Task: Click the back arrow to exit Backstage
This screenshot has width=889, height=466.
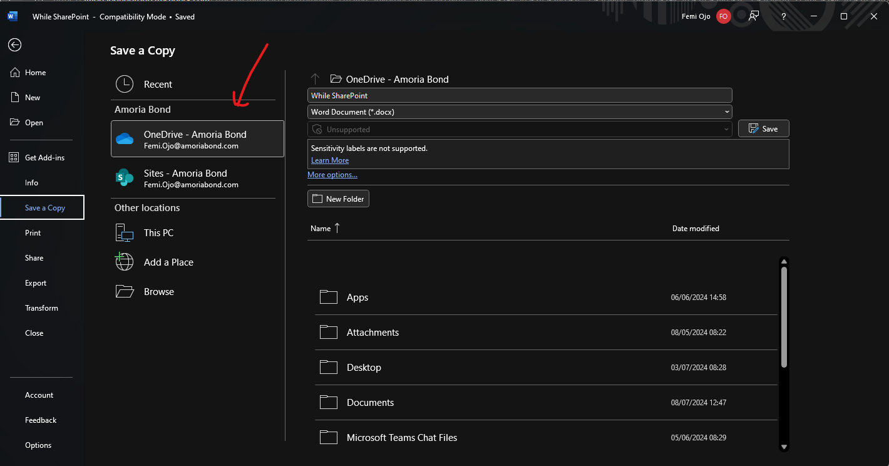Action: 14,45
